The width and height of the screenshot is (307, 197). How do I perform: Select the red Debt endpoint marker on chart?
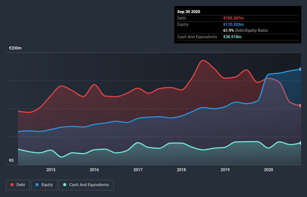click(x=301, y=106)
